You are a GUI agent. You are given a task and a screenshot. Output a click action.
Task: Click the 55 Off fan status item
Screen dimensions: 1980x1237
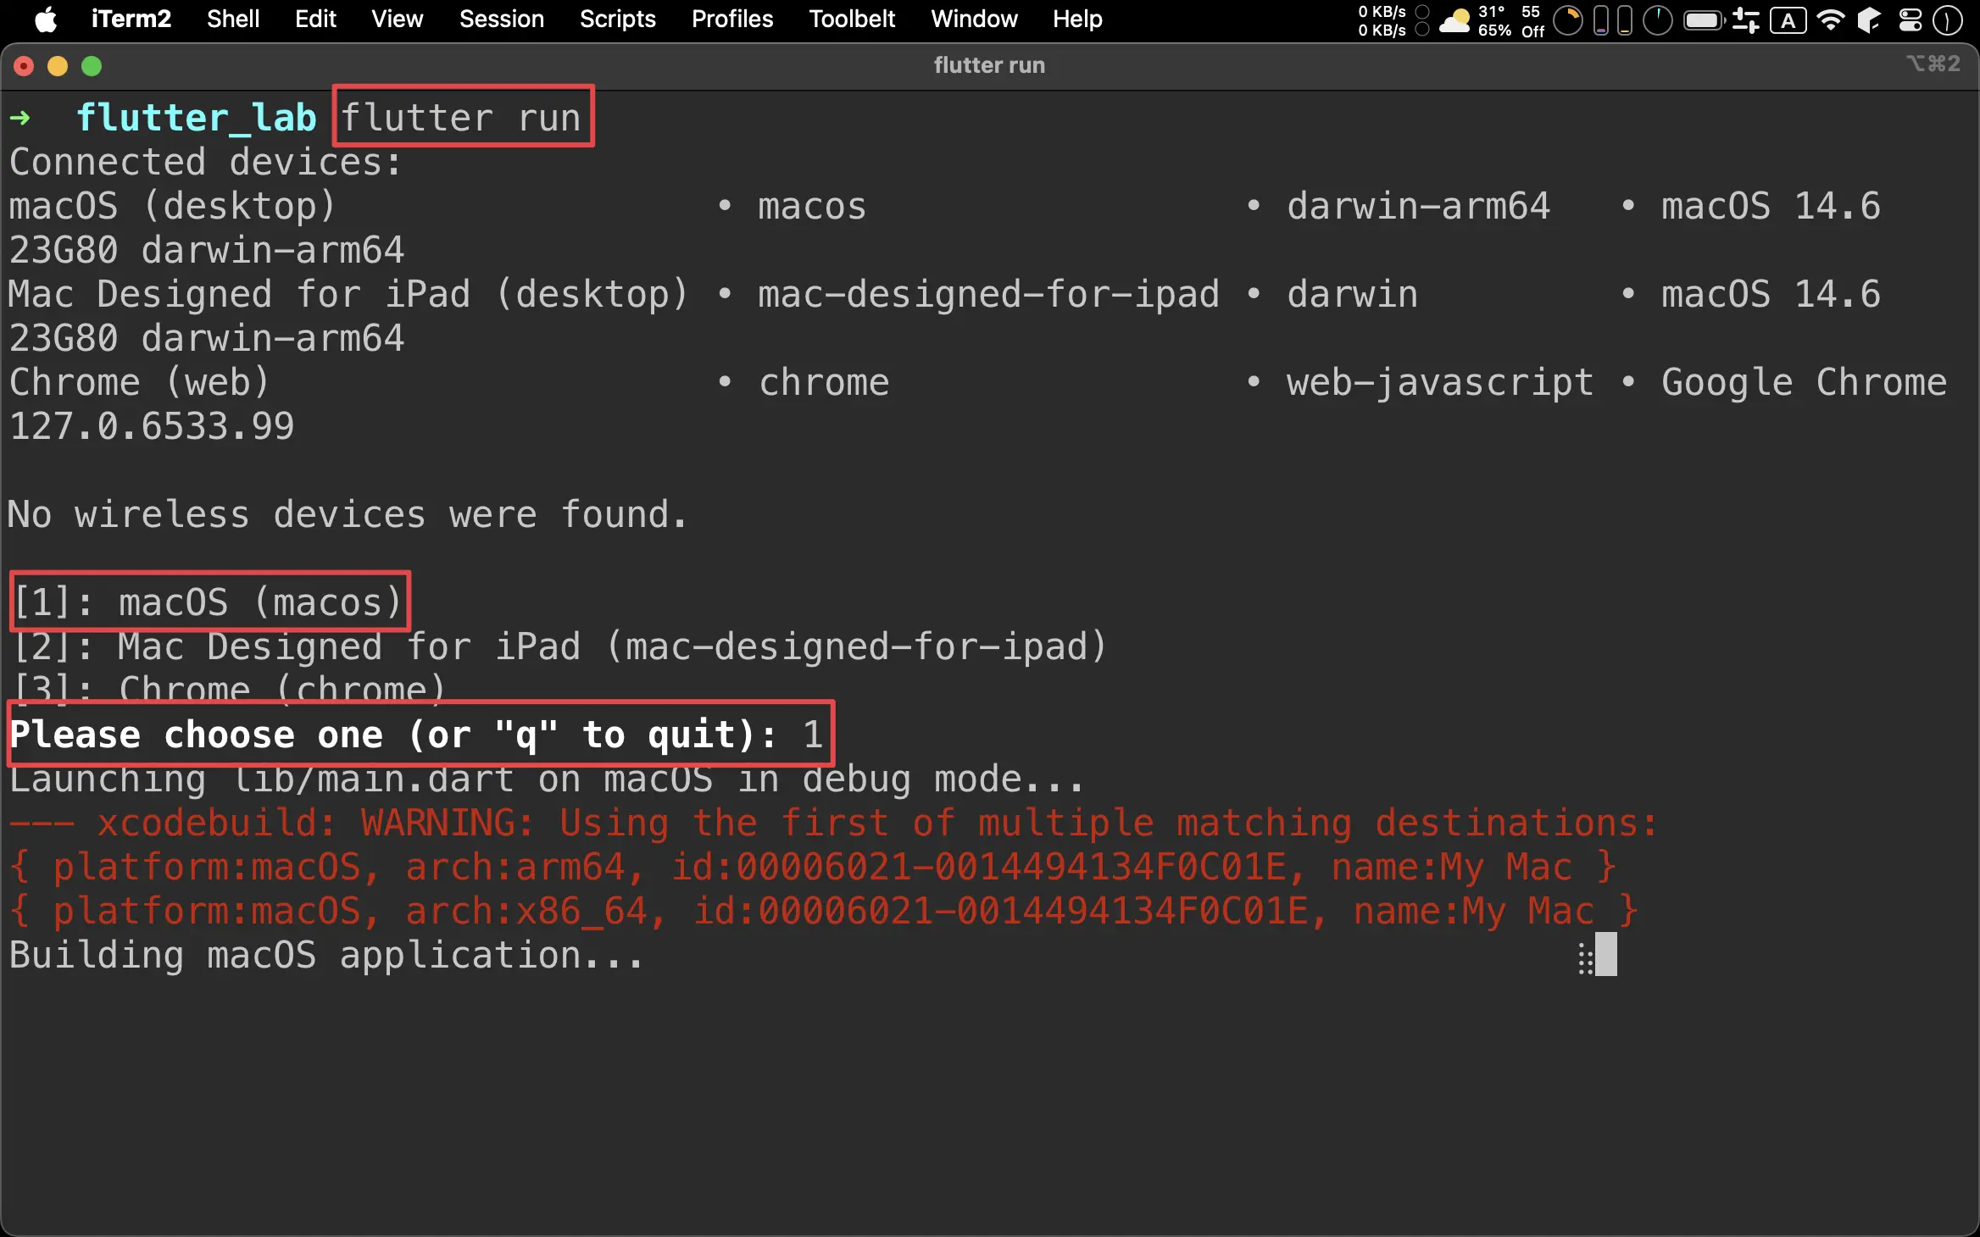click(1532, 20)
